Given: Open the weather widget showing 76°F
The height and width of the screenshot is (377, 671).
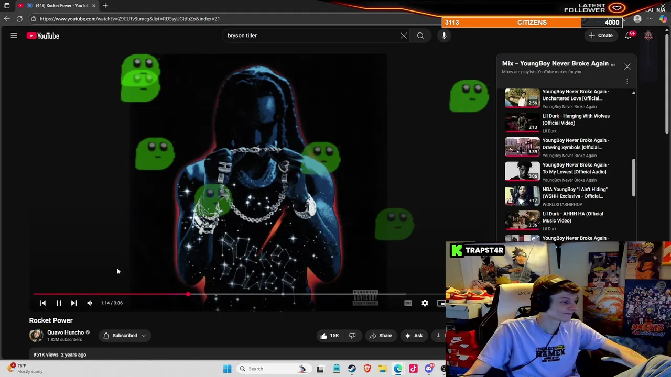Looking at the screenshot, I should pos(25,369).
